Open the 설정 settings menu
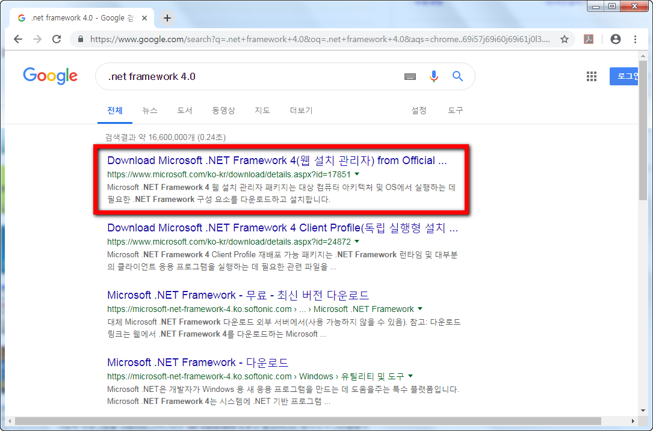 (419, 110)
